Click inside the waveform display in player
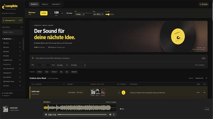The height and width of the screenshot is (119, 213). click(80, 107)
